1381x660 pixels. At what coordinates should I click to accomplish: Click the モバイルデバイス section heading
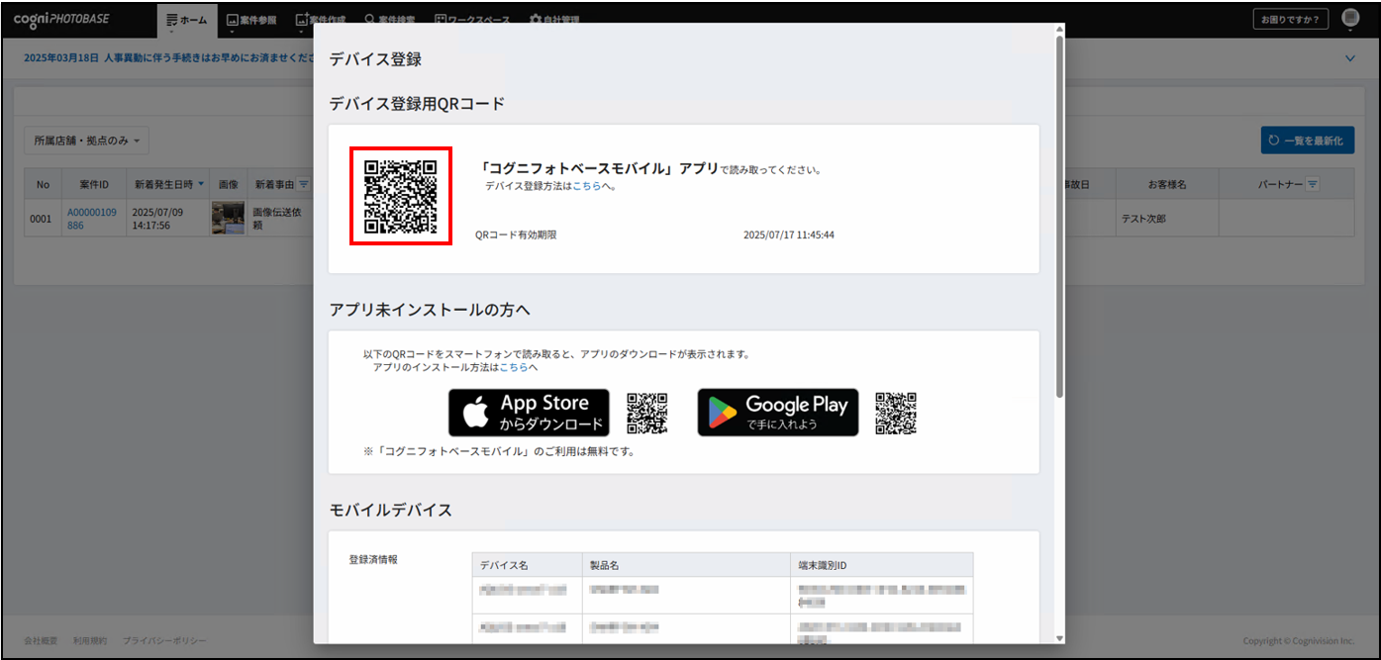click(x=391, y=511)
